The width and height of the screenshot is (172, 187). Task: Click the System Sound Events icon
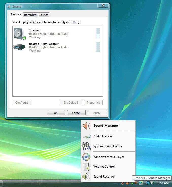tap(87, 146)
